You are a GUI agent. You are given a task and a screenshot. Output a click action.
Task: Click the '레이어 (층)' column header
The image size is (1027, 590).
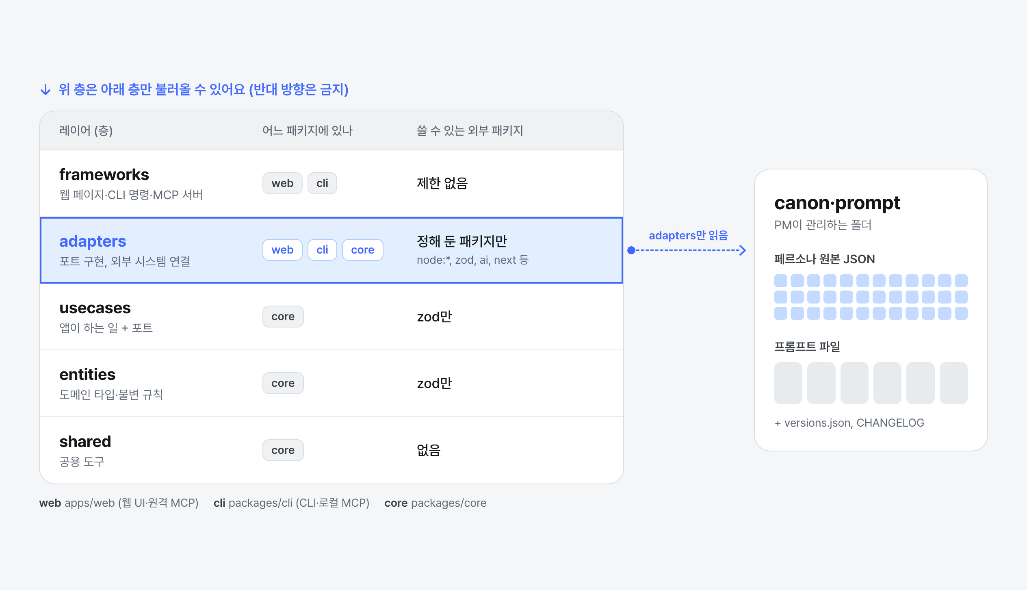tap(86, 131)
